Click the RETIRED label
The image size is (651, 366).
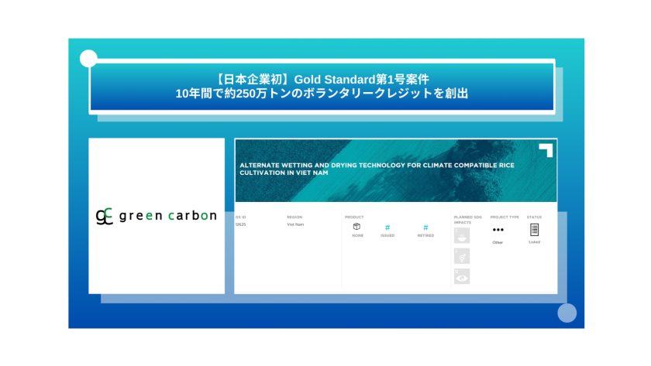(425, 235)
